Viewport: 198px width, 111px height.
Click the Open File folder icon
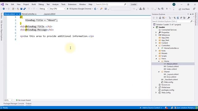coord(18,9)
